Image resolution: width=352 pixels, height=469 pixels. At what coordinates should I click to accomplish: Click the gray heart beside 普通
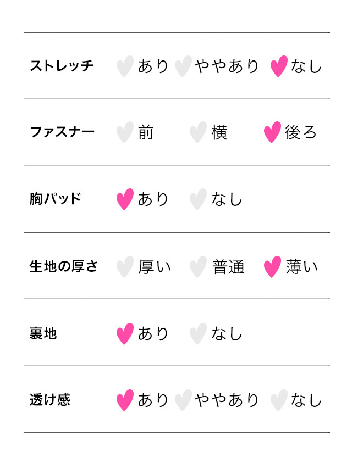[198, 267]
